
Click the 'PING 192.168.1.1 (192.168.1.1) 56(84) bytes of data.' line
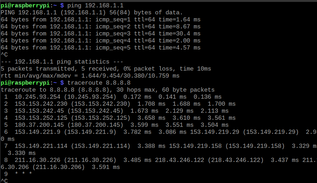click(92, 12)
